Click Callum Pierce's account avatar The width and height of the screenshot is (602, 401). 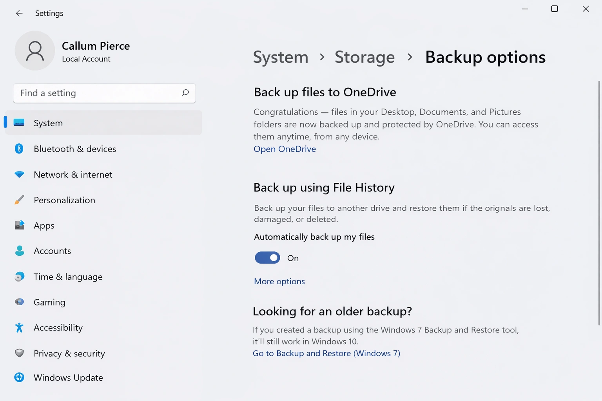35,51
